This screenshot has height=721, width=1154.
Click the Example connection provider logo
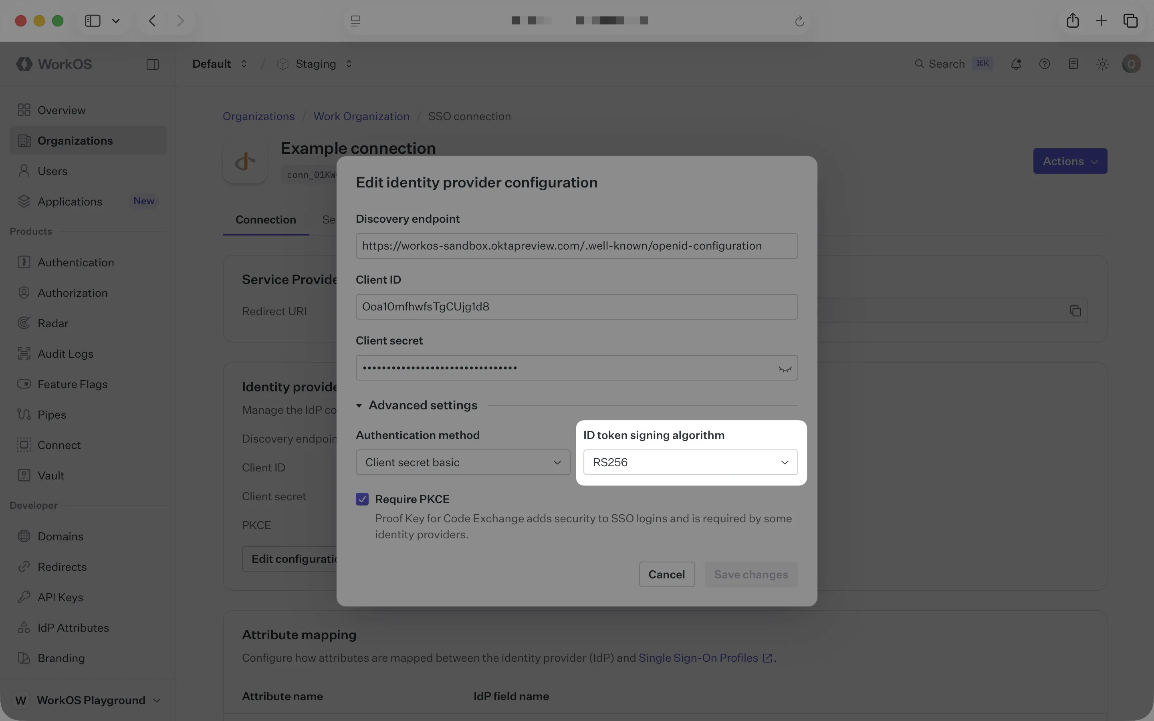pos(245,162)
